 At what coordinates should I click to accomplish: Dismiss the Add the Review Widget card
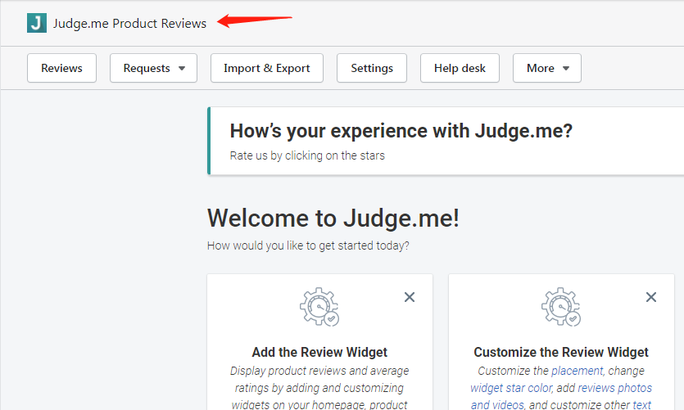[410, 297]
